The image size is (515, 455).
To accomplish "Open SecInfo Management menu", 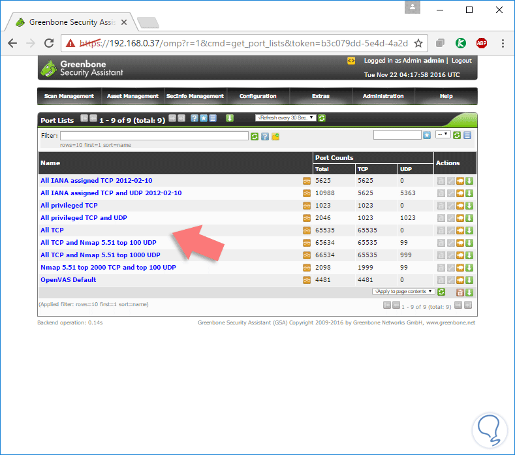I will 195,96.
